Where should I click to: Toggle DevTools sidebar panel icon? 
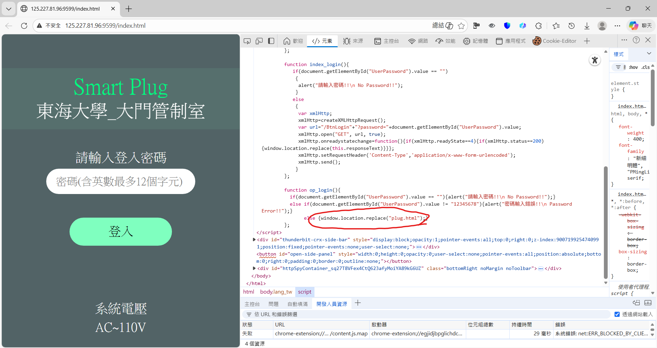point(271,41)
